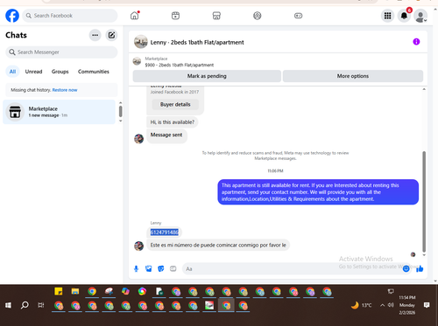Open the Reels video icon
Screen dimensions: 438x326
(175, 16)
